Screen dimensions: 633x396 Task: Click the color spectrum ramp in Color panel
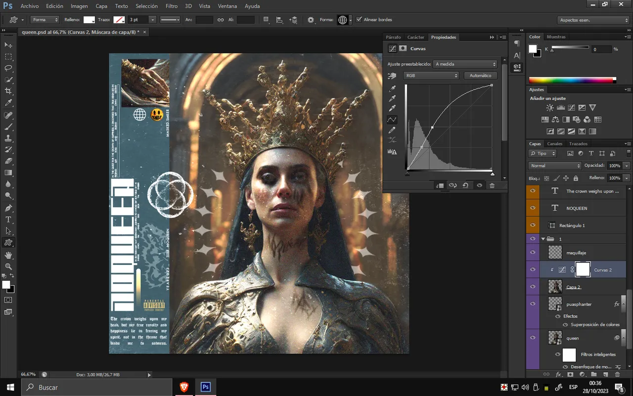pos(572,80)
